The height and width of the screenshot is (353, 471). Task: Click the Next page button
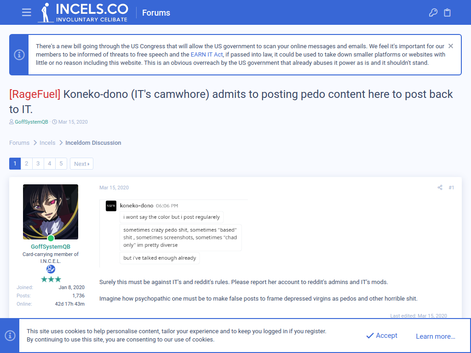pos(82,164)
